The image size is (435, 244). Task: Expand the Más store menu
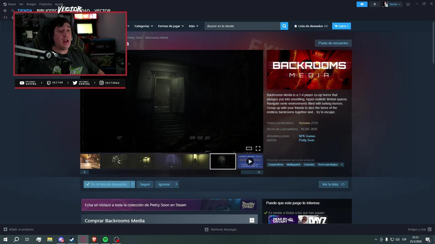pyautogui.click(x=193, y=26)
